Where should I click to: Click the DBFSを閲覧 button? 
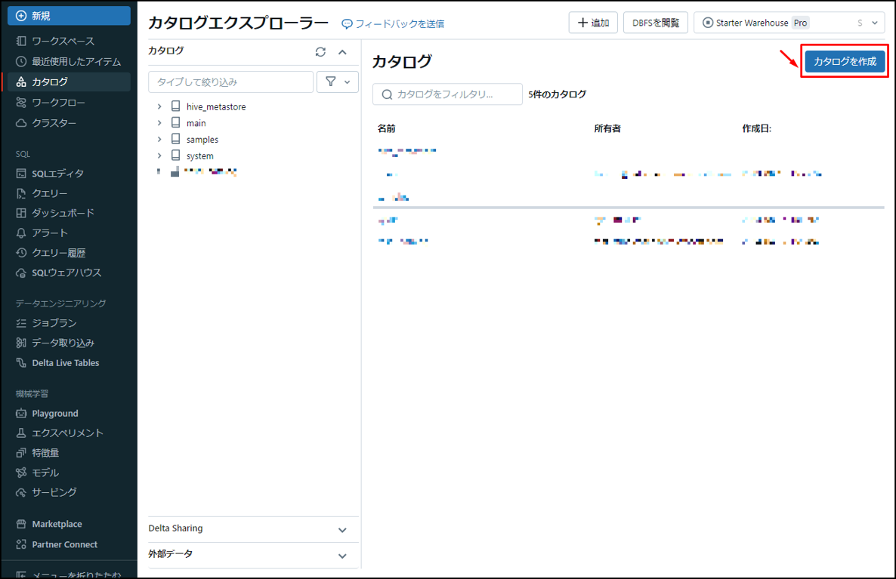coord(655,23)
